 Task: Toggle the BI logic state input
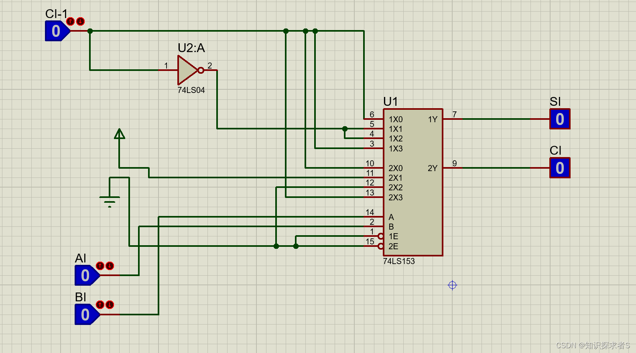87,315
